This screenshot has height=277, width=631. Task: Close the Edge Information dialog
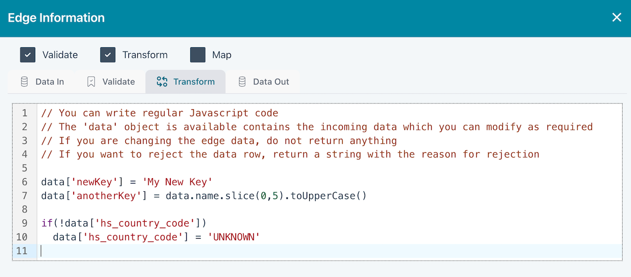click(617, 17)
